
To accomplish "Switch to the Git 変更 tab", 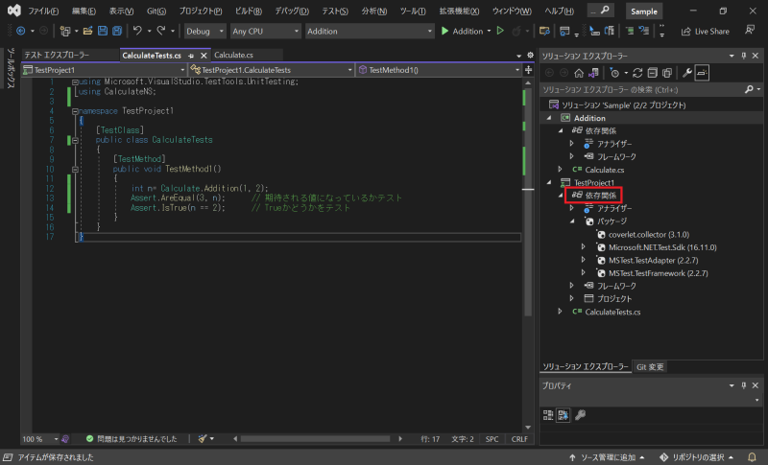I will click(x=650, y=366).
